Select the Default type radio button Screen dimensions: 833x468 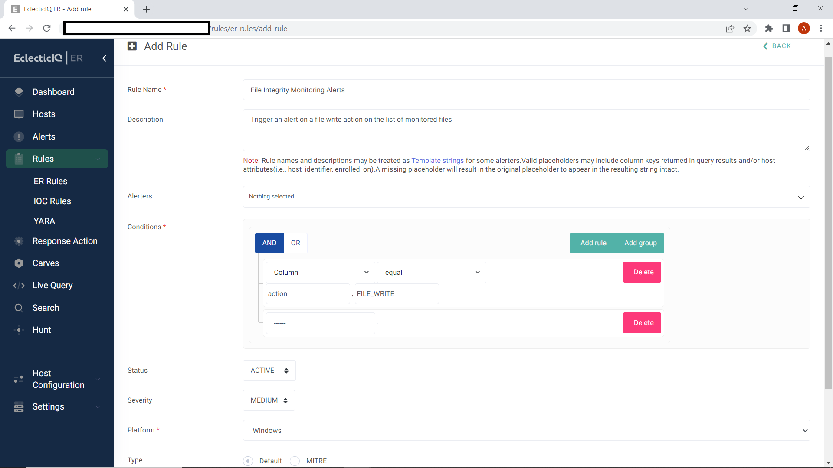pos(248,461)
